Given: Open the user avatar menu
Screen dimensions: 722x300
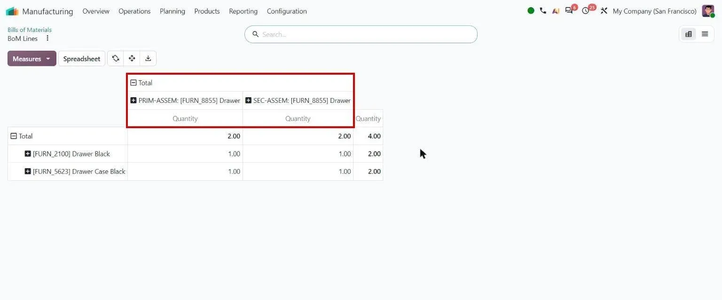Looking at the screenshot, I should coord(708,11).
